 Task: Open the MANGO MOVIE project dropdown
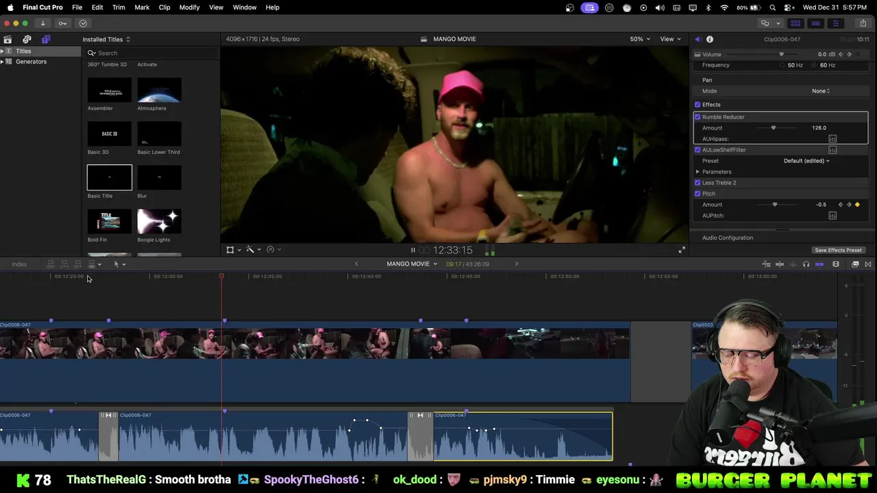pos(411,264)
